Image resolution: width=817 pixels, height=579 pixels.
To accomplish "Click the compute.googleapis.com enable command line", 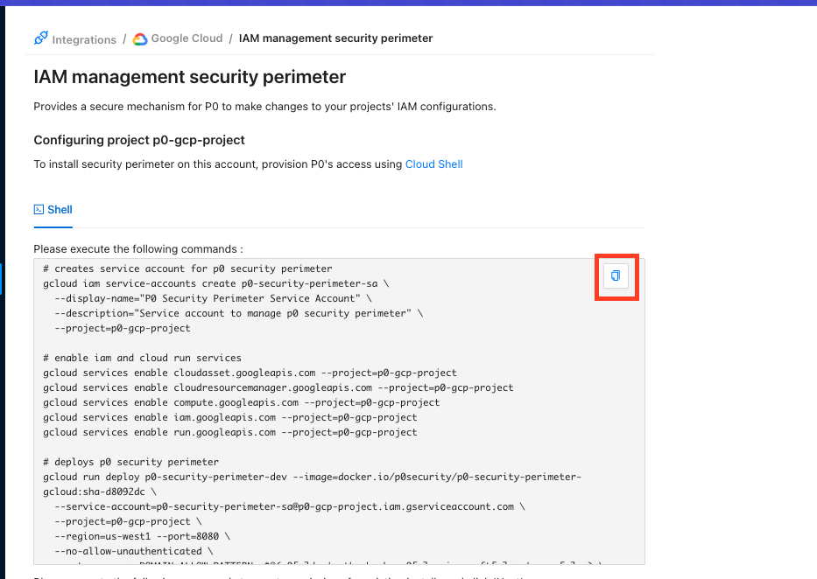I will 241,402.
